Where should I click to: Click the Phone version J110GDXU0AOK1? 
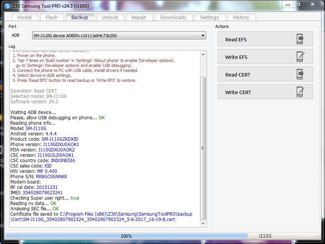point(61,145)
